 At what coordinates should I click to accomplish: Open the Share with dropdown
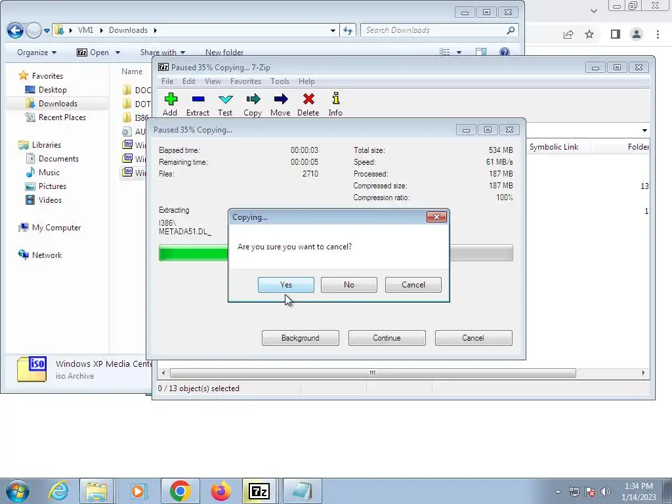tap(163, 52)
